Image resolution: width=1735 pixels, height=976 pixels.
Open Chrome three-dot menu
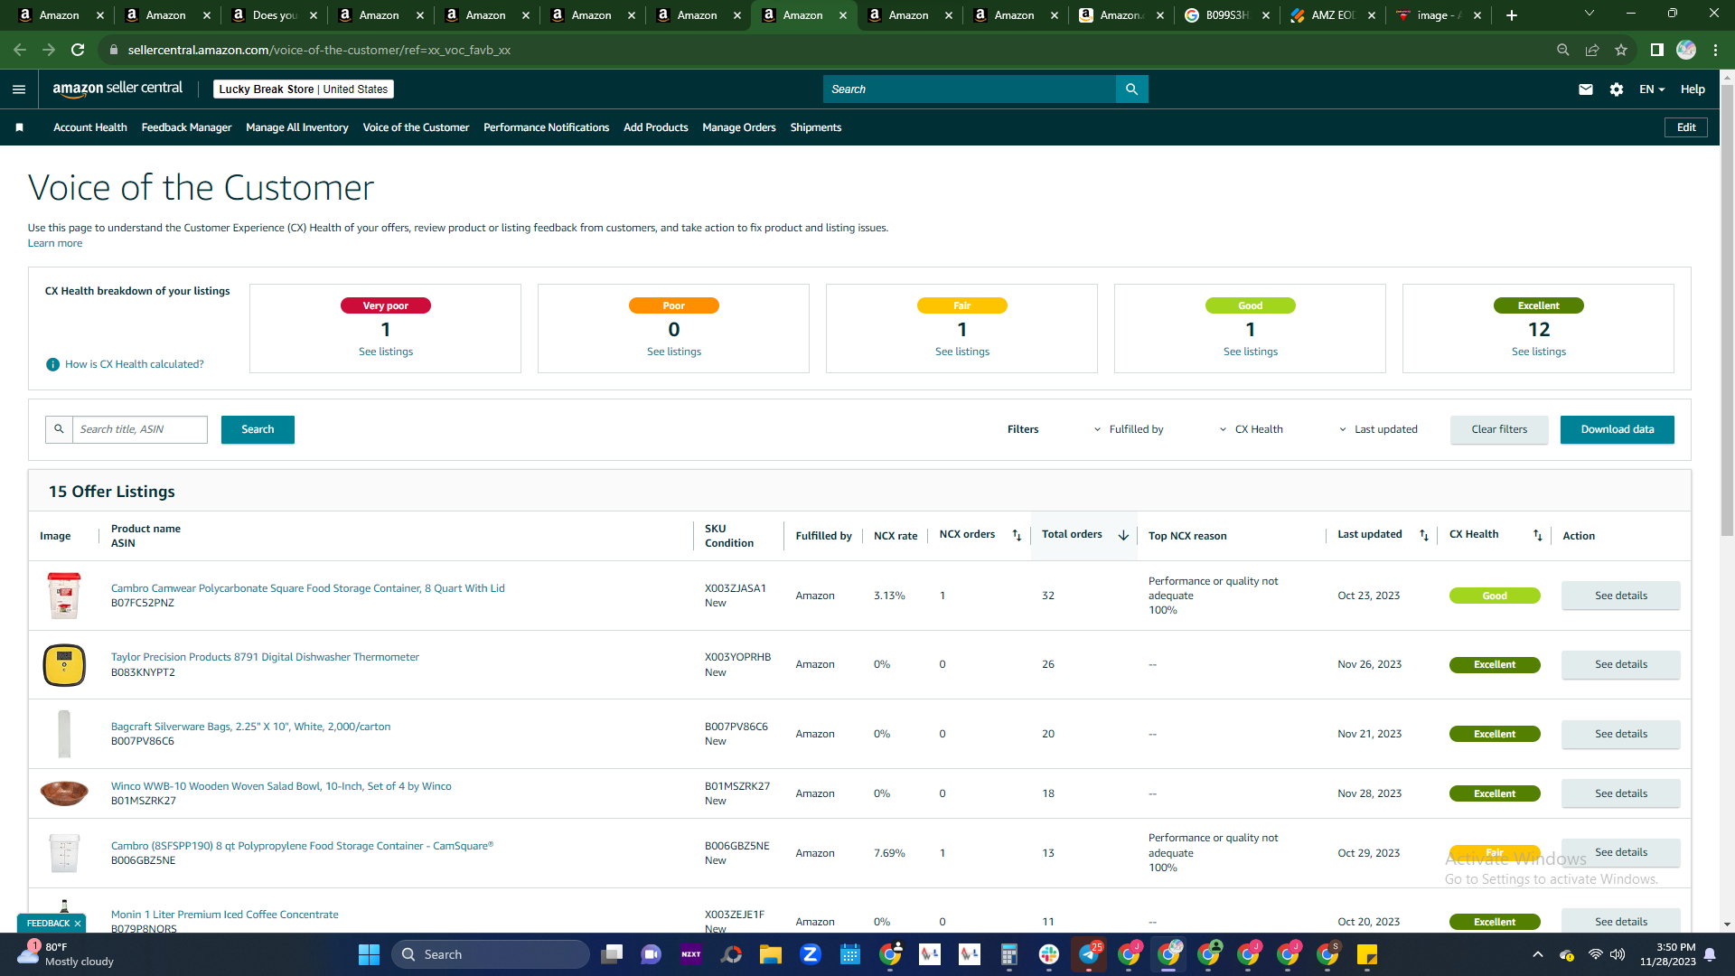[1715, 50]
